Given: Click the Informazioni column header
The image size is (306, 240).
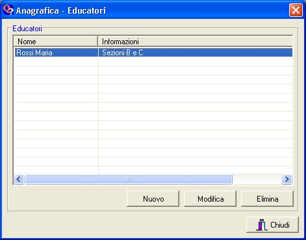Looking at the screenshot, I should coord(195,41).
